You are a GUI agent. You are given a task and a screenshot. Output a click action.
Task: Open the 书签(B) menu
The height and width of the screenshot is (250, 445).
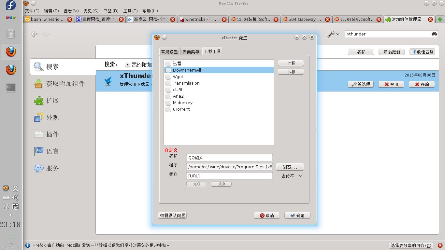(111, 11)
